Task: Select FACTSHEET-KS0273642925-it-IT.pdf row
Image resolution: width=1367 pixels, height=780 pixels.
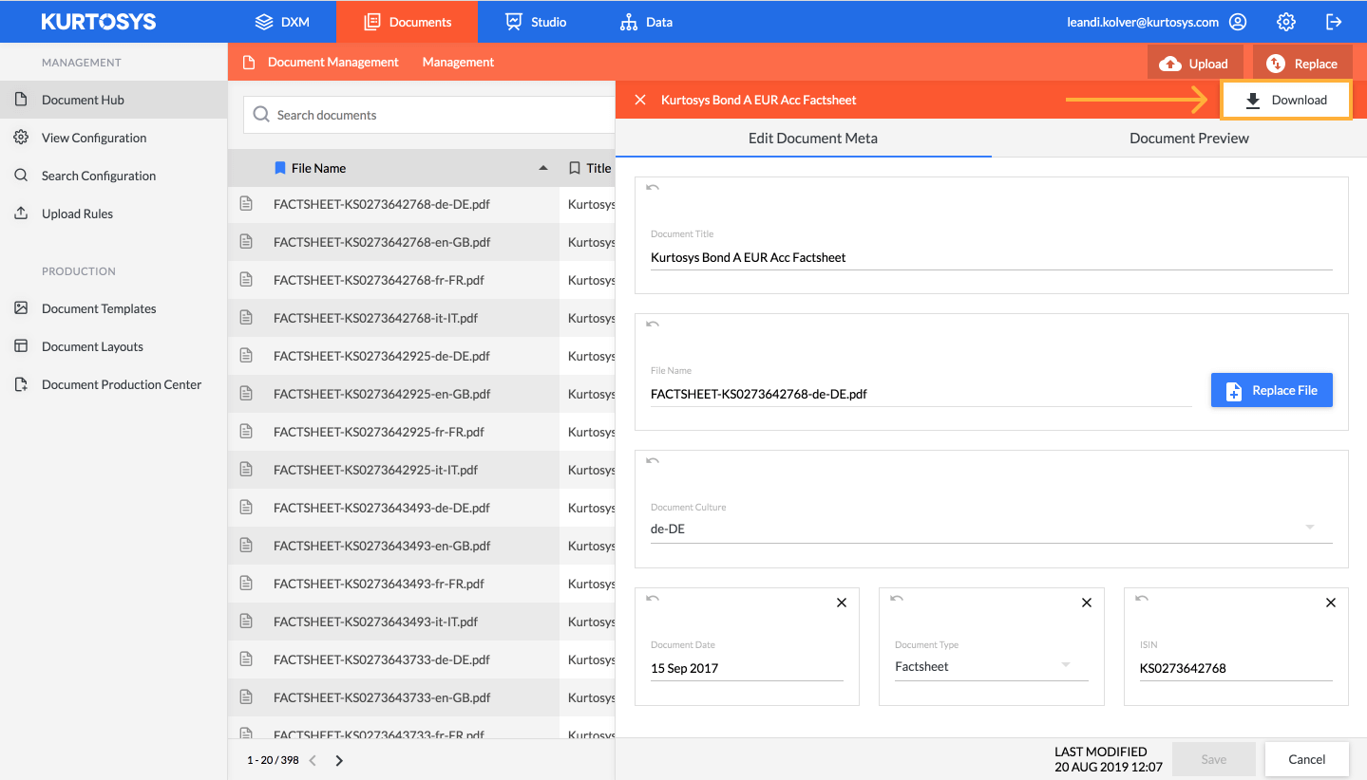Action: [422, 470]
